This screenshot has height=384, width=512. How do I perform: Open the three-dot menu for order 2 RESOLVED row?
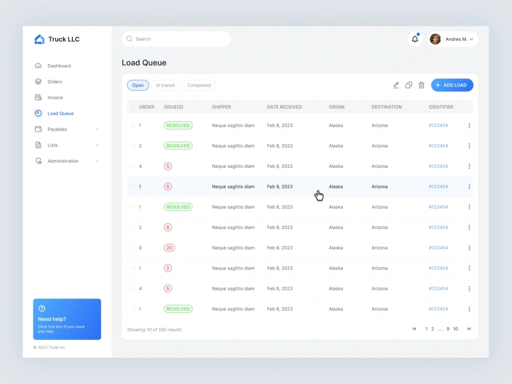click(469, 146)
